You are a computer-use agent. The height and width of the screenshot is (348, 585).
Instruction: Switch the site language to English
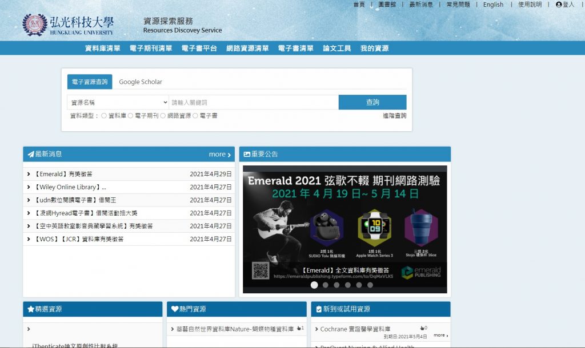[493, 5]
